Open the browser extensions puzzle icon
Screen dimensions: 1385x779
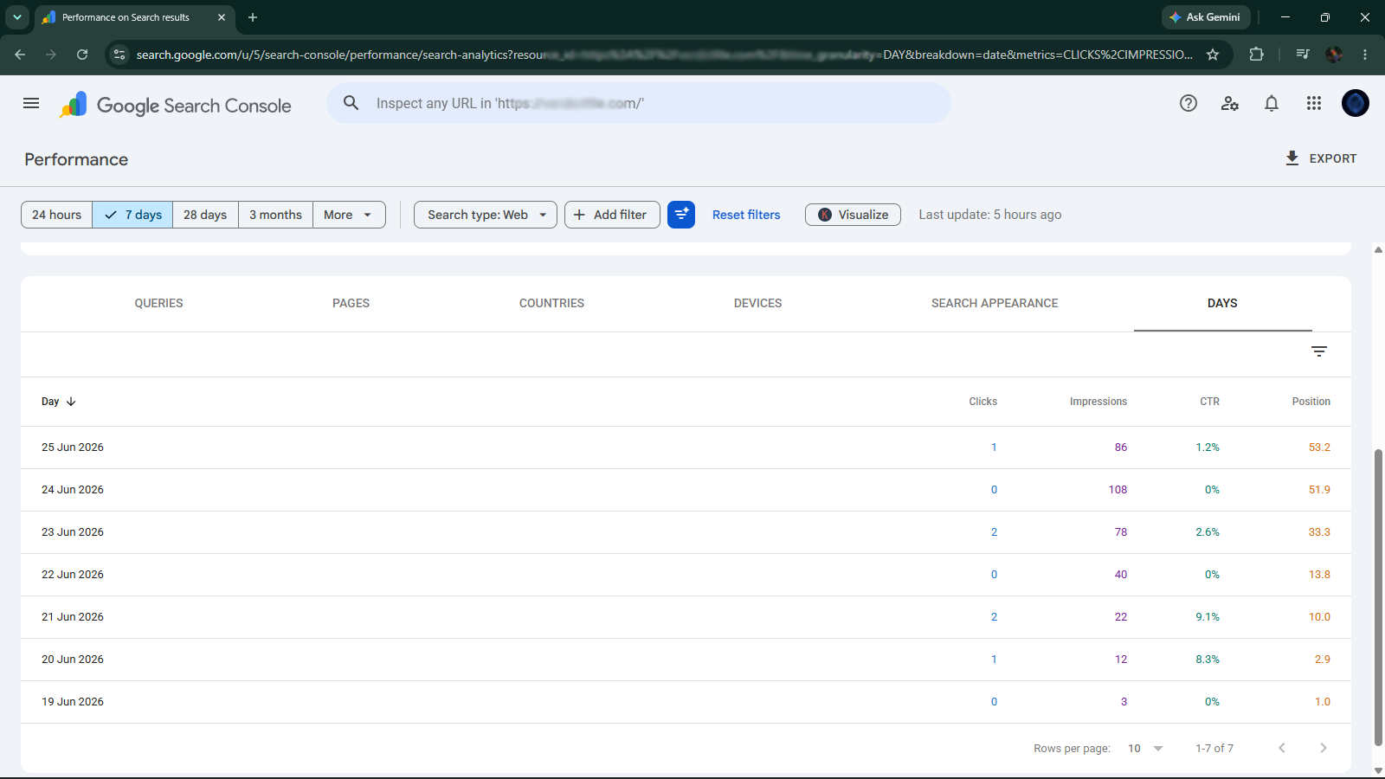click(x=1257, y=55)
